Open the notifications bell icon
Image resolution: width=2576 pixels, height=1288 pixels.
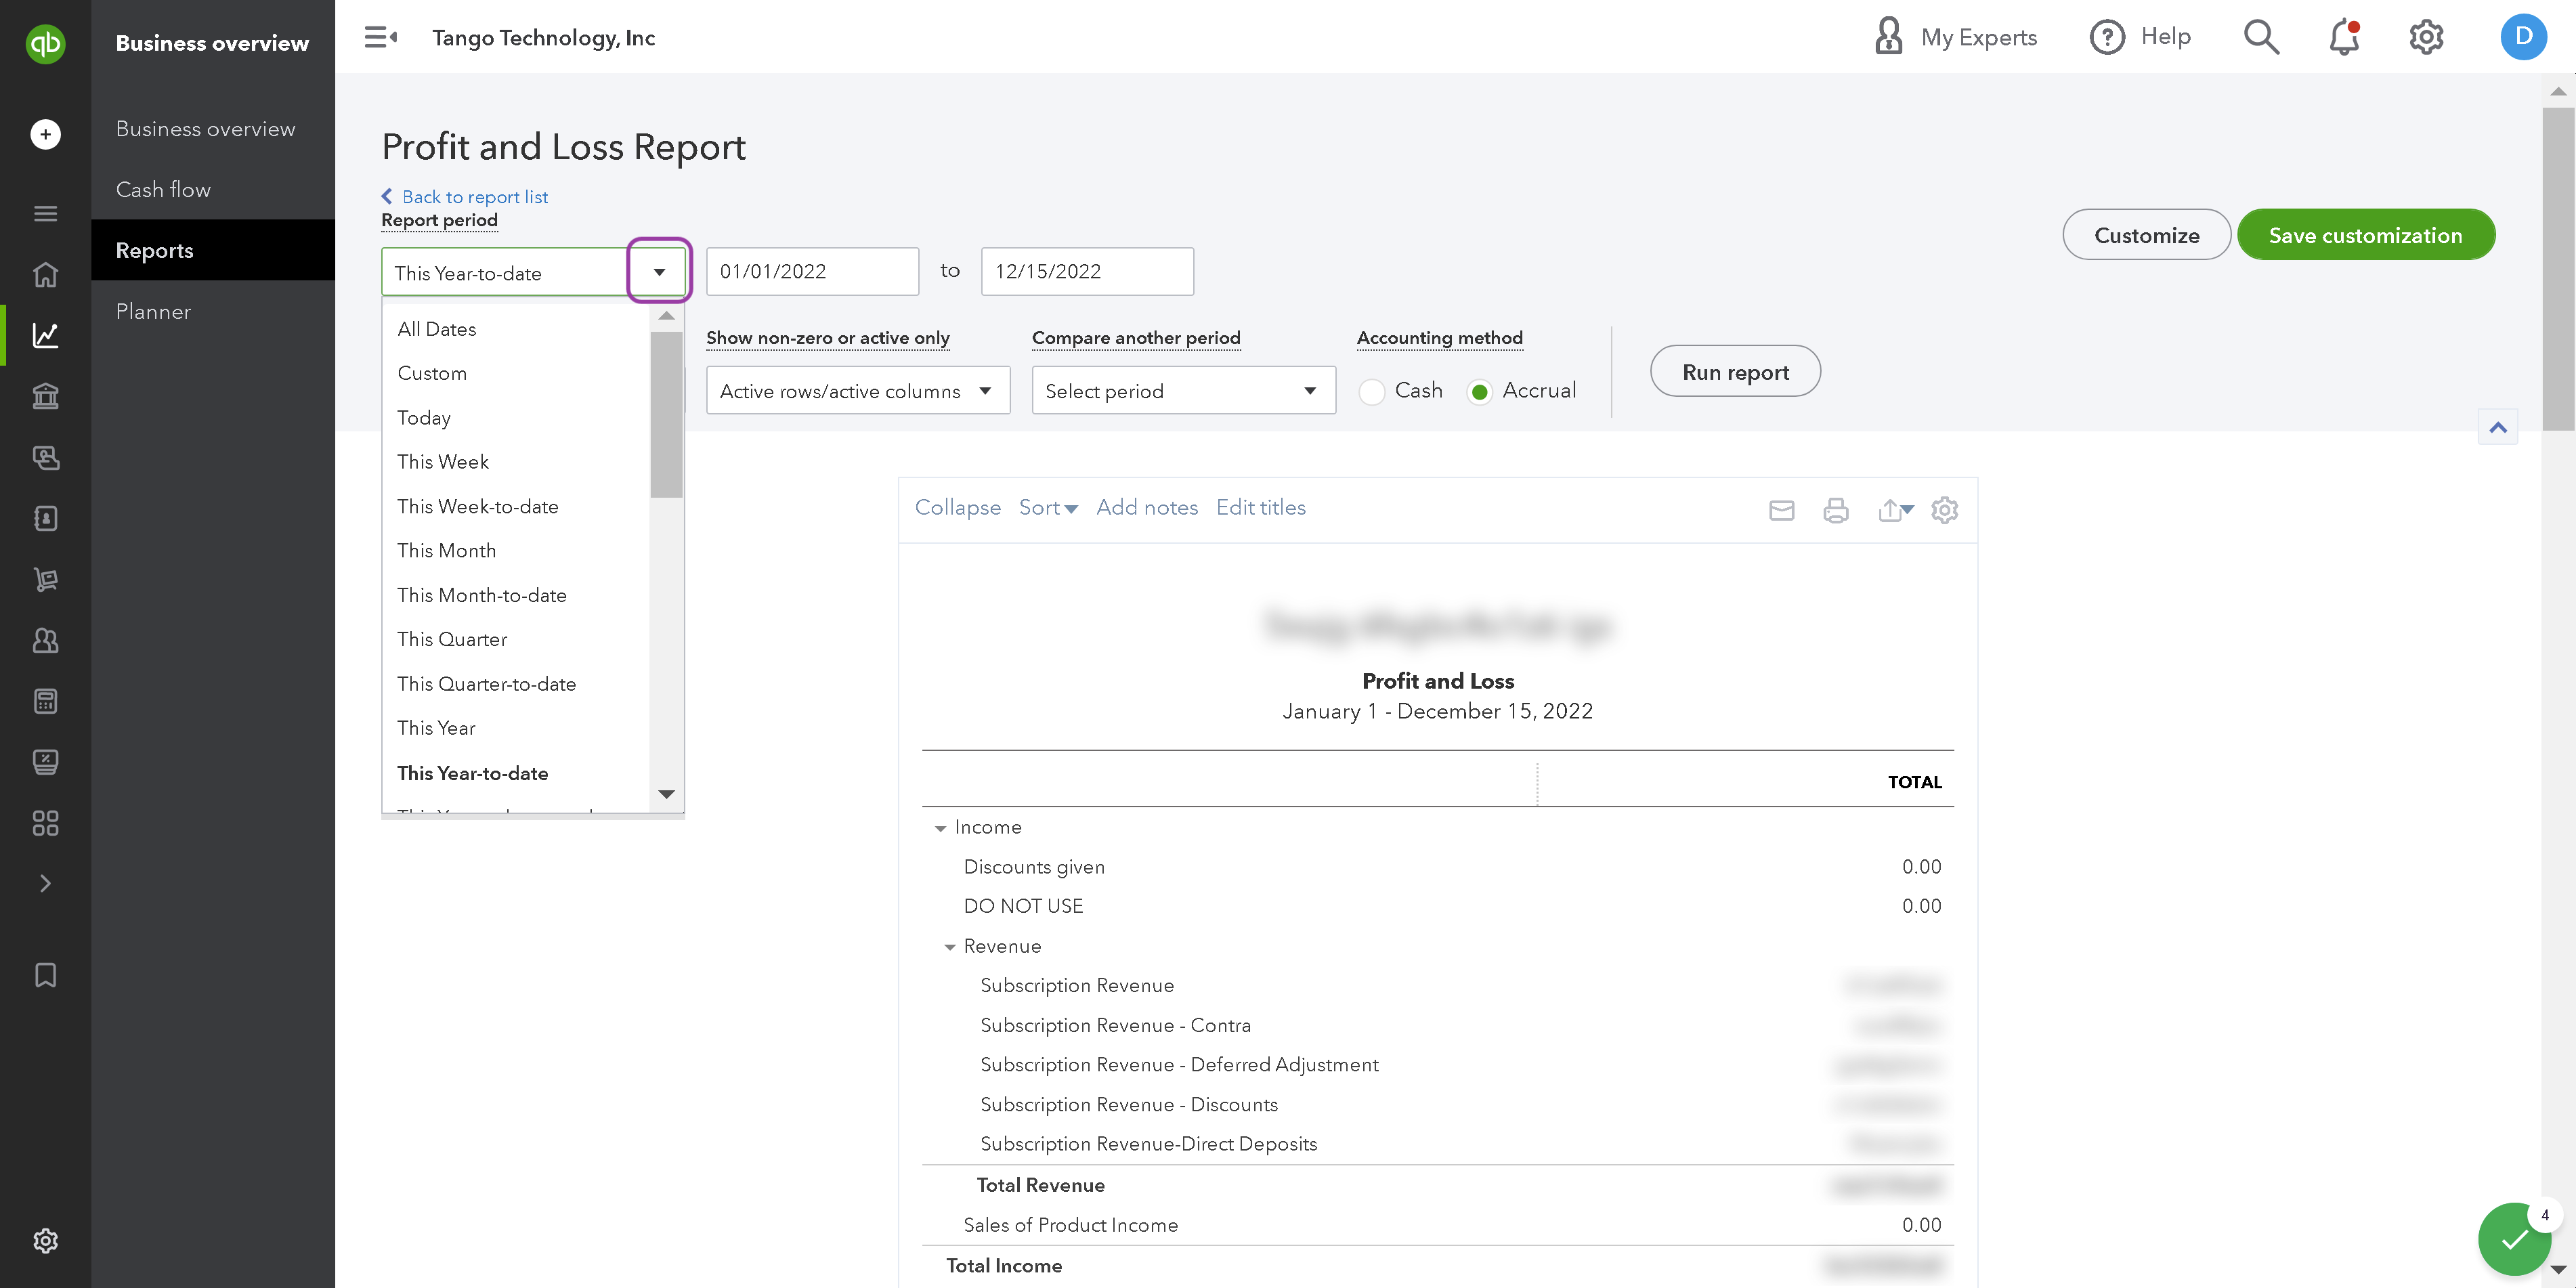[x=2344, y=37]
